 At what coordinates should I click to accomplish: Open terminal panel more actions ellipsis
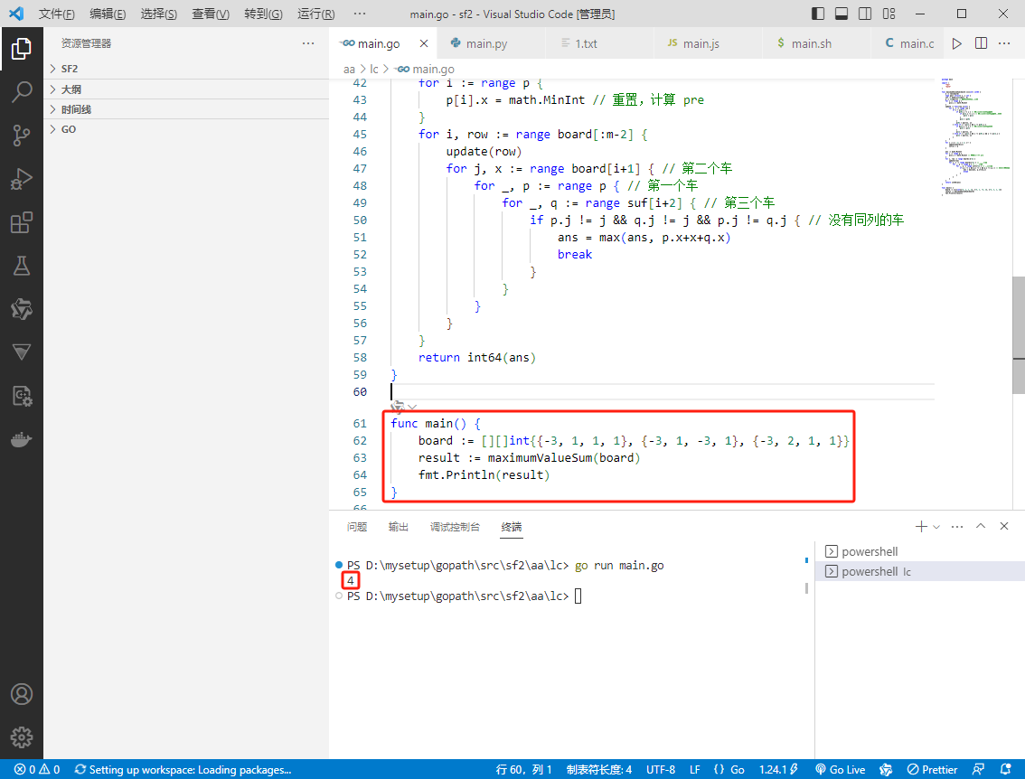957,526
